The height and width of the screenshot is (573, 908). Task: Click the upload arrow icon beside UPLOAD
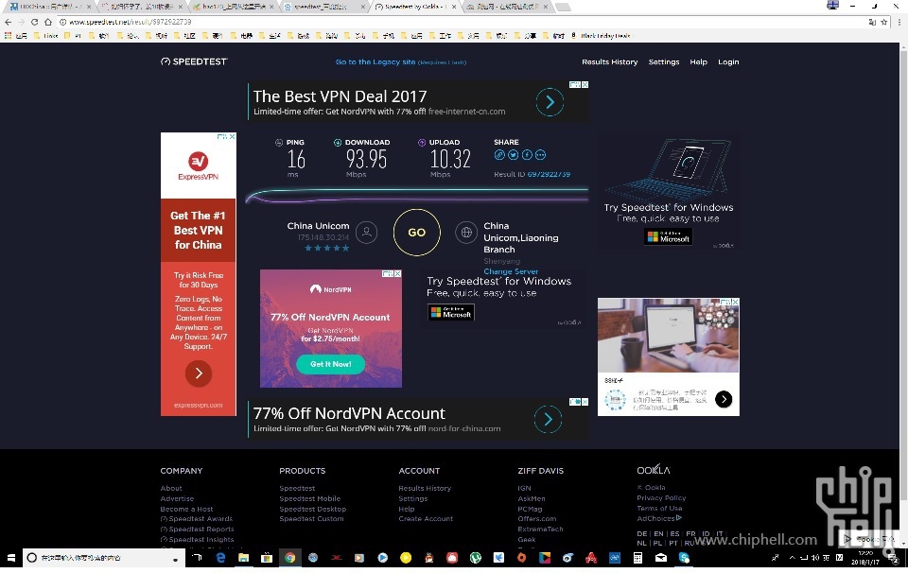tap(422, 143)
